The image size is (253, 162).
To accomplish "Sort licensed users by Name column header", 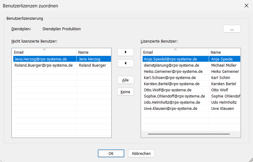I will click(x=225, y=52).
